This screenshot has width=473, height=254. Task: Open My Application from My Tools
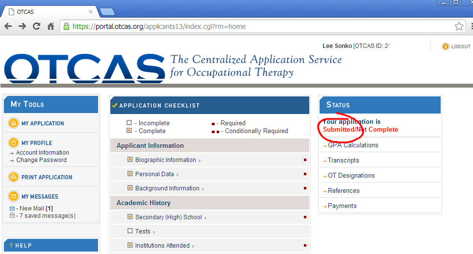43,123
